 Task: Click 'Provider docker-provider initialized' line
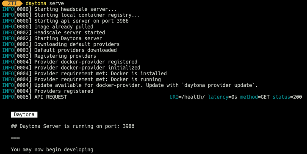coord(71,68)
